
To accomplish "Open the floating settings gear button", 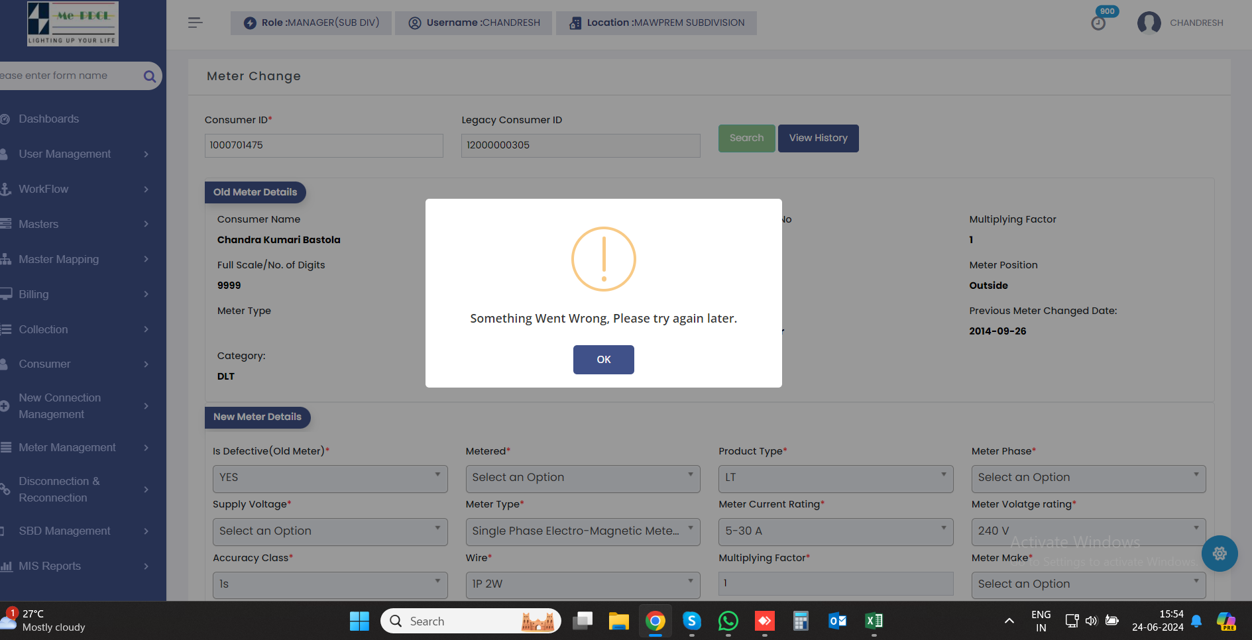I will coord(1220,553).
